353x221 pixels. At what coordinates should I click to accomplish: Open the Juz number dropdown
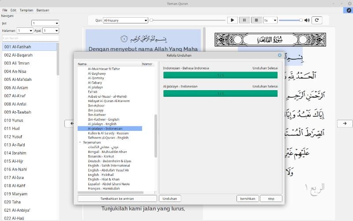tap(45, 23)
